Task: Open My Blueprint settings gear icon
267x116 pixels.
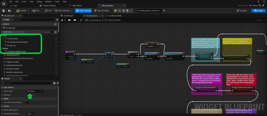Action: tap(57, 20)
